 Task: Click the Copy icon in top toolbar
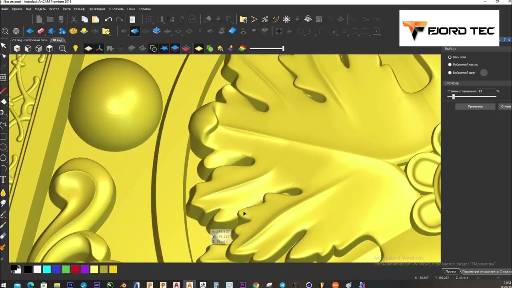click(x=85, y=19)
